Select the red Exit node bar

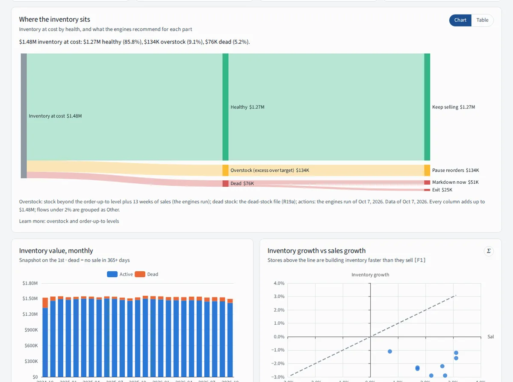tap(427, 190)
